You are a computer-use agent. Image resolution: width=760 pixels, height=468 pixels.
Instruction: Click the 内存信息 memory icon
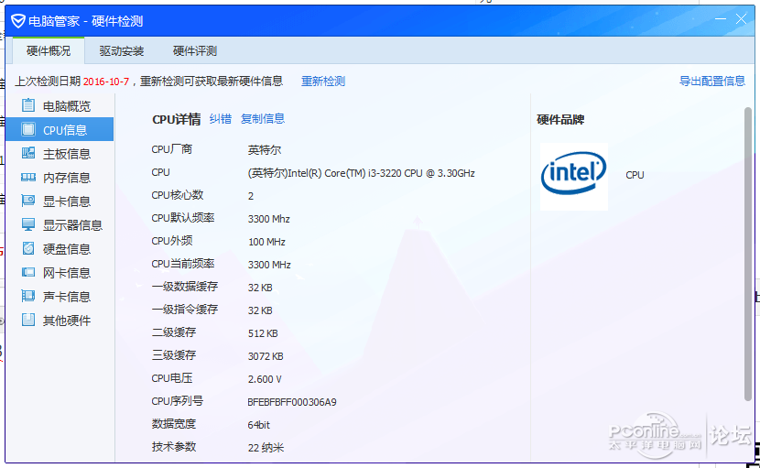[x=28, y=177]
